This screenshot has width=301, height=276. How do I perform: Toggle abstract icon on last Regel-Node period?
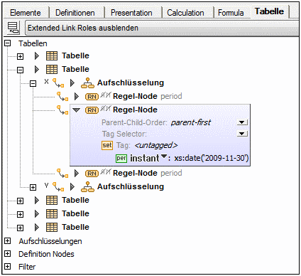pos(105,171)
